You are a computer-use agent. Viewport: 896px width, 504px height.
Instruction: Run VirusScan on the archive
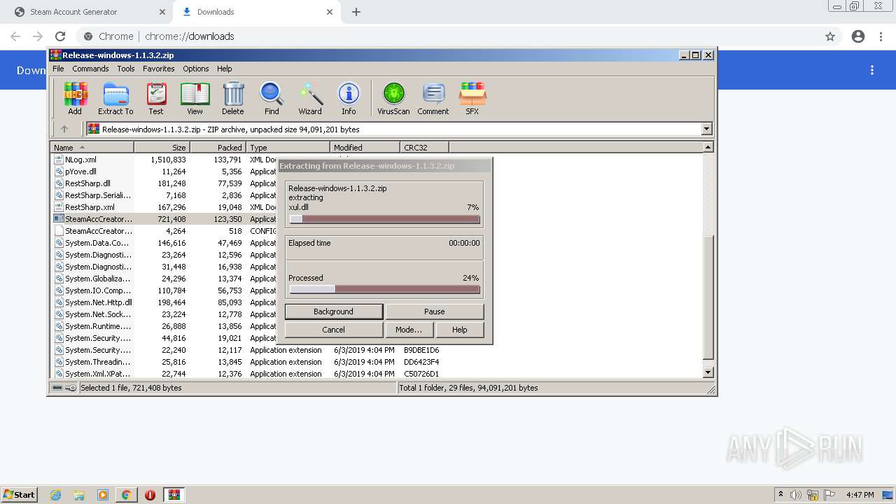click(x=393, y=98)
